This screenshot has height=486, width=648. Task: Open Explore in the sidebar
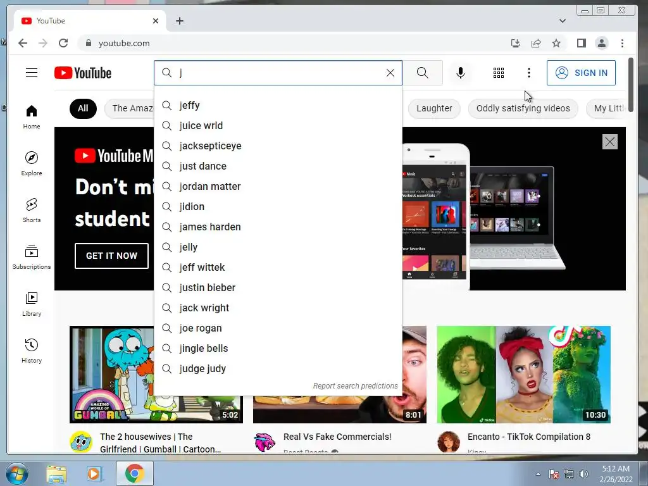tap(32, 164)
